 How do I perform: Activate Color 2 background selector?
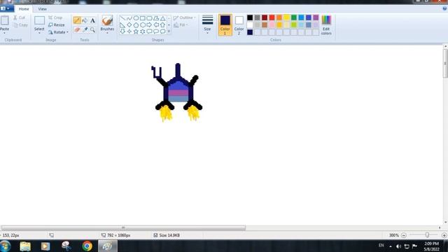pos(239,25)
